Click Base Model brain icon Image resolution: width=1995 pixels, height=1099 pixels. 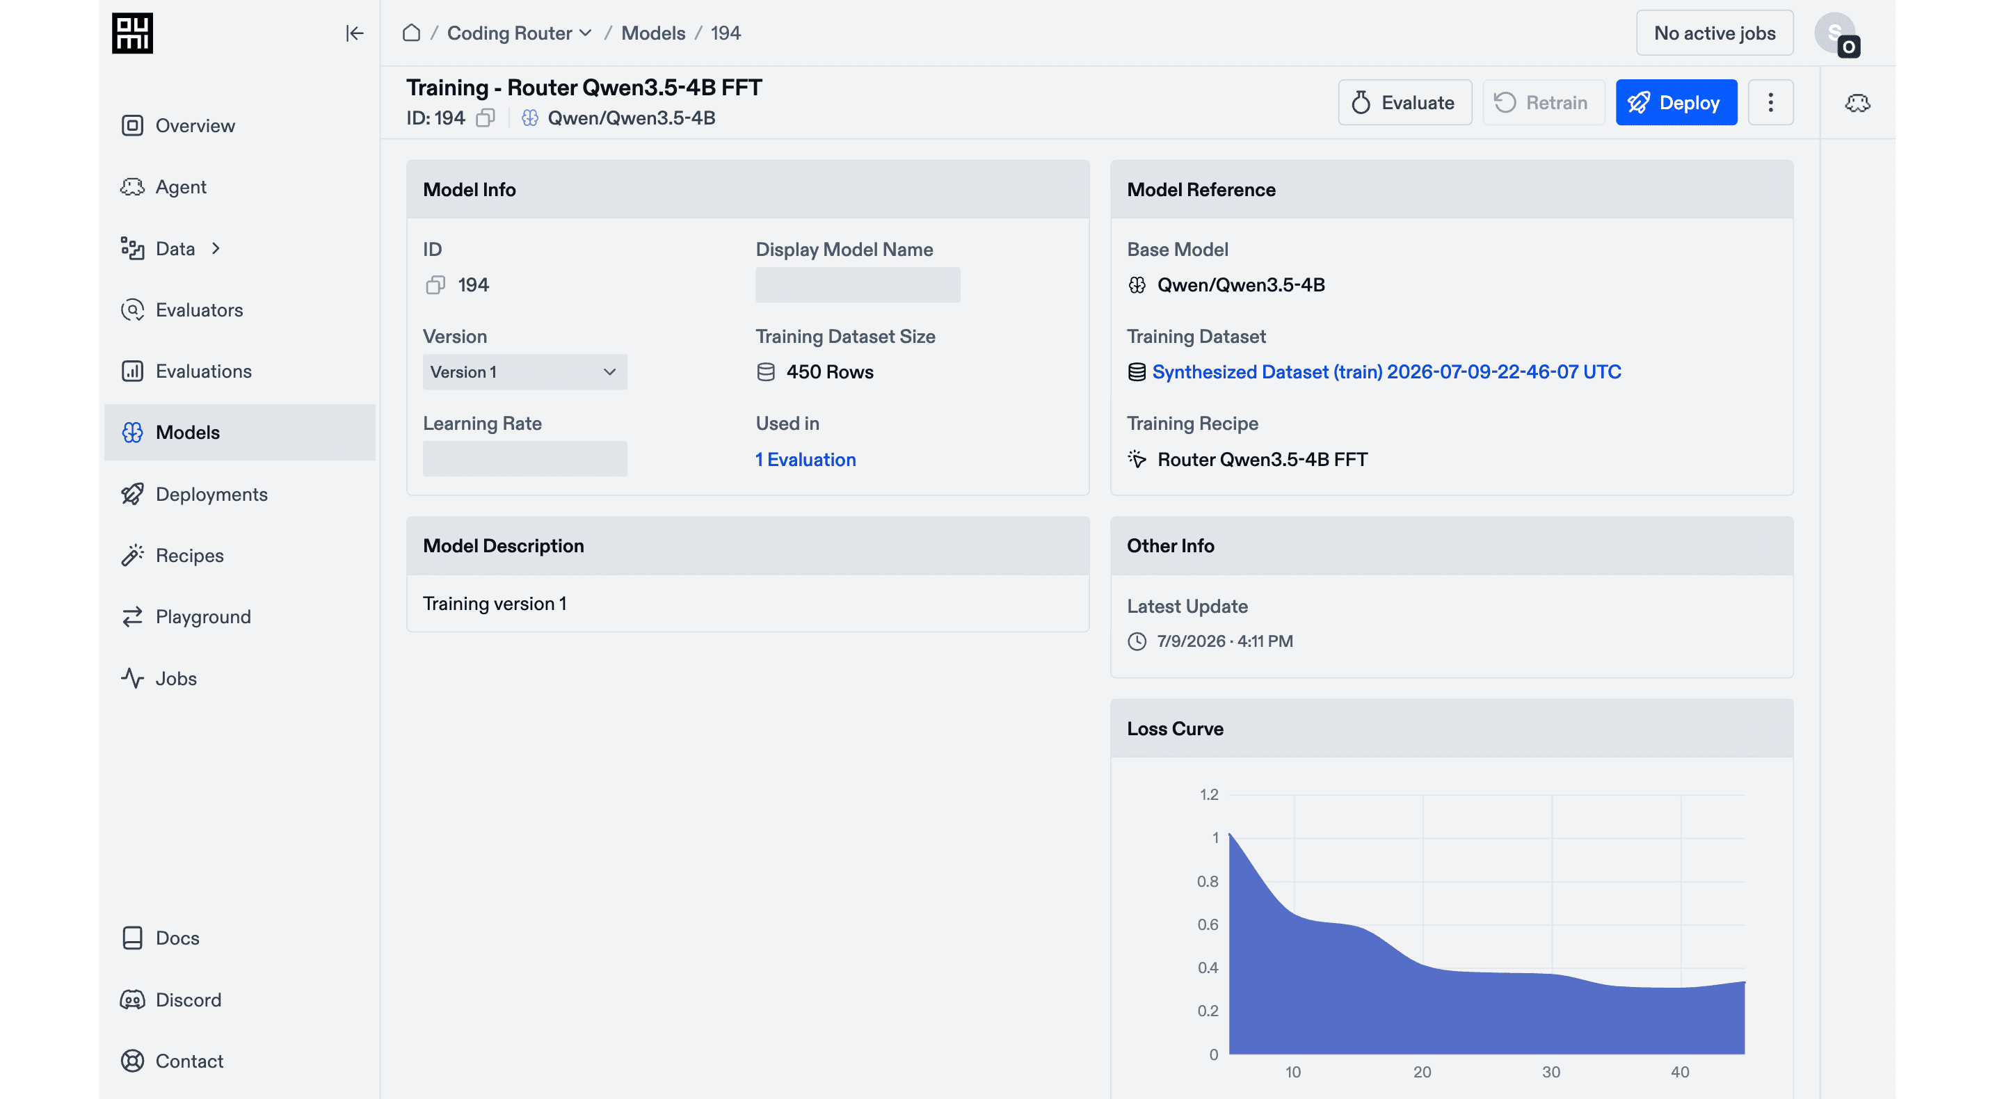tap(1137, 285)
